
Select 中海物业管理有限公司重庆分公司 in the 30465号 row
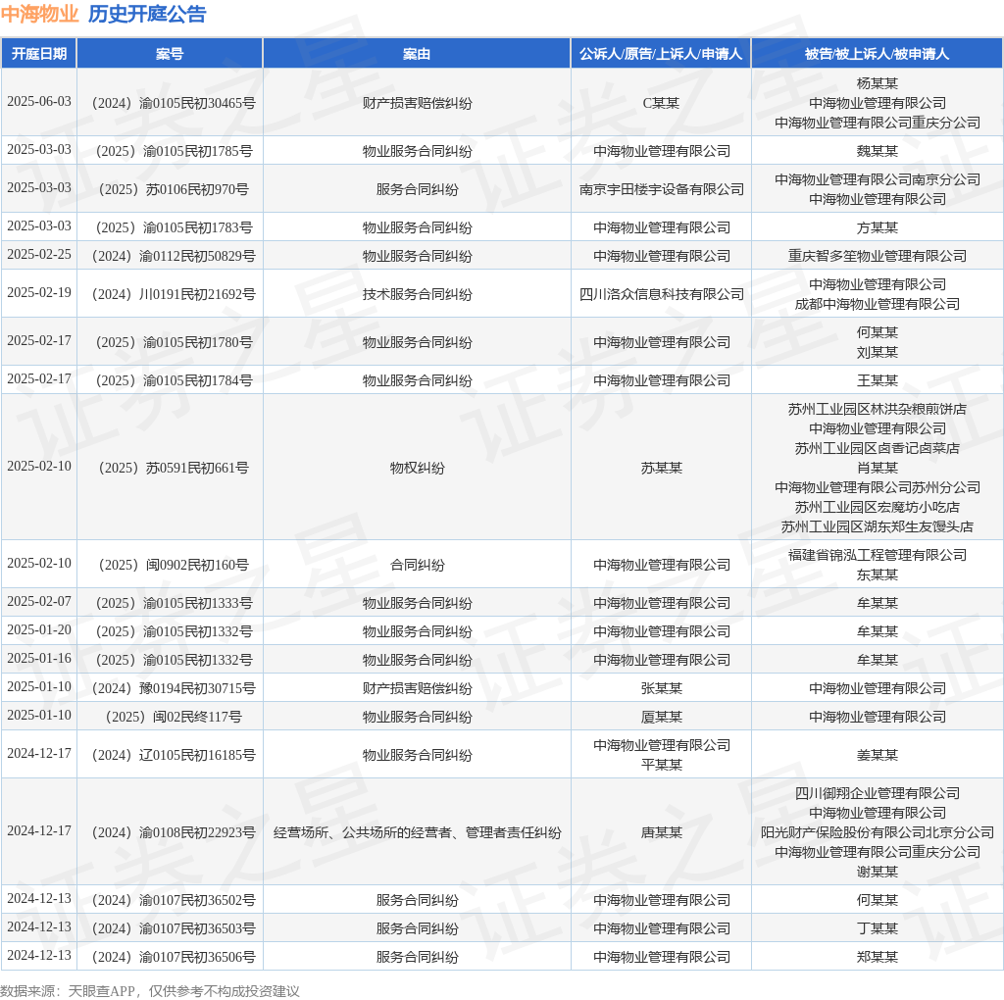[x=878, y=123]
